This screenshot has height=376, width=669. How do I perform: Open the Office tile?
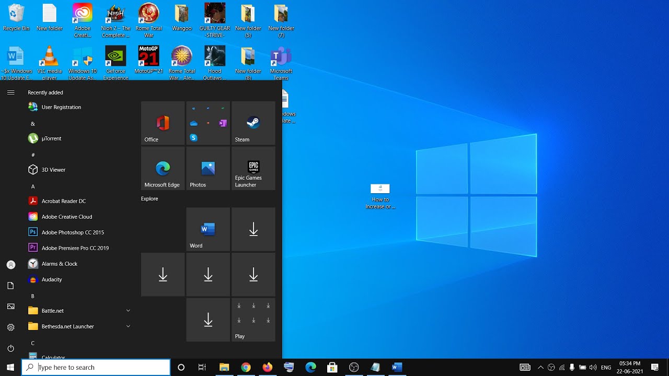coord(163,123)
